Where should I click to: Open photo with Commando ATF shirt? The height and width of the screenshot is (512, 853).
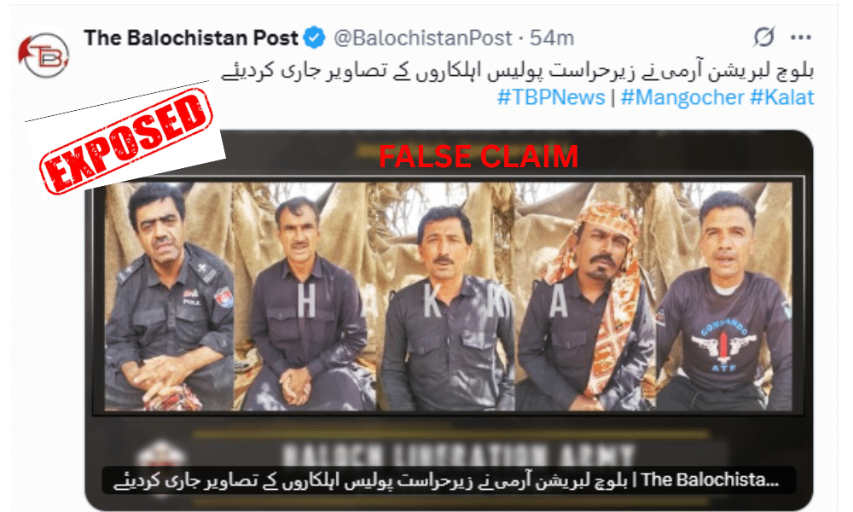tap(724, 296)
